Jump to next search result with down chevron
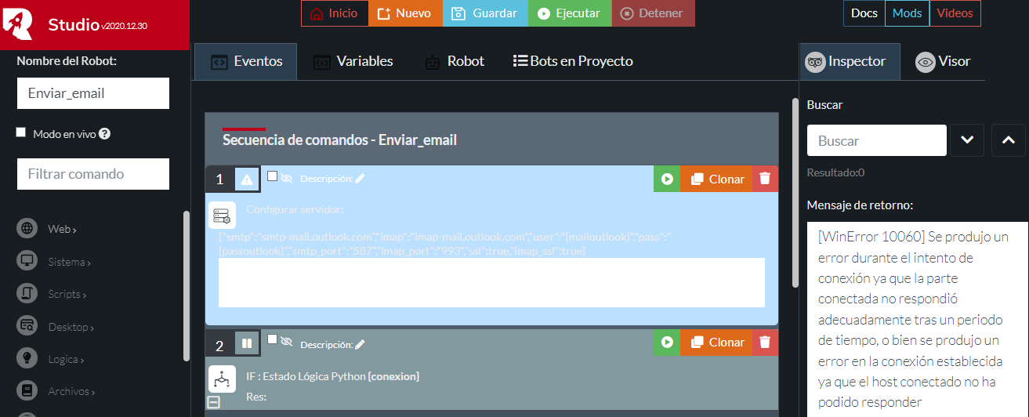This screenshot has width=1029, height=417. [967, 140]
